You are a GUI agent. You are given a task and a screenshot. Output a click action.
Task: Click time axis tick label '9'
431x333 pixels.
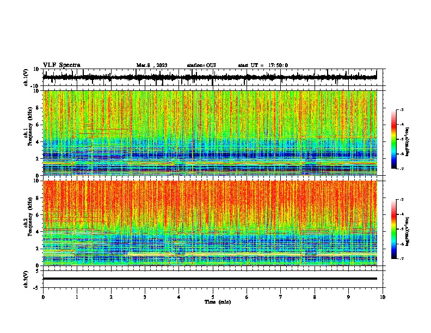tap(348, 297)
